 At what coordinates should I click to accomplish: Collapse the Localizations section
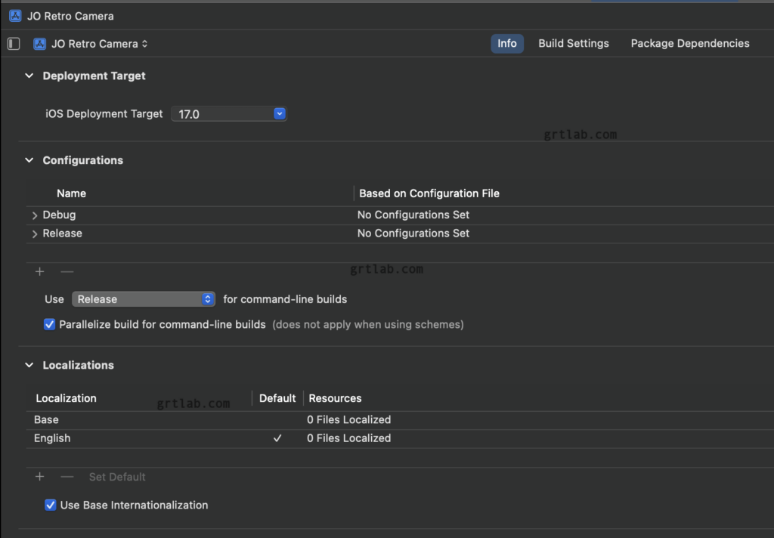(29, 365)
